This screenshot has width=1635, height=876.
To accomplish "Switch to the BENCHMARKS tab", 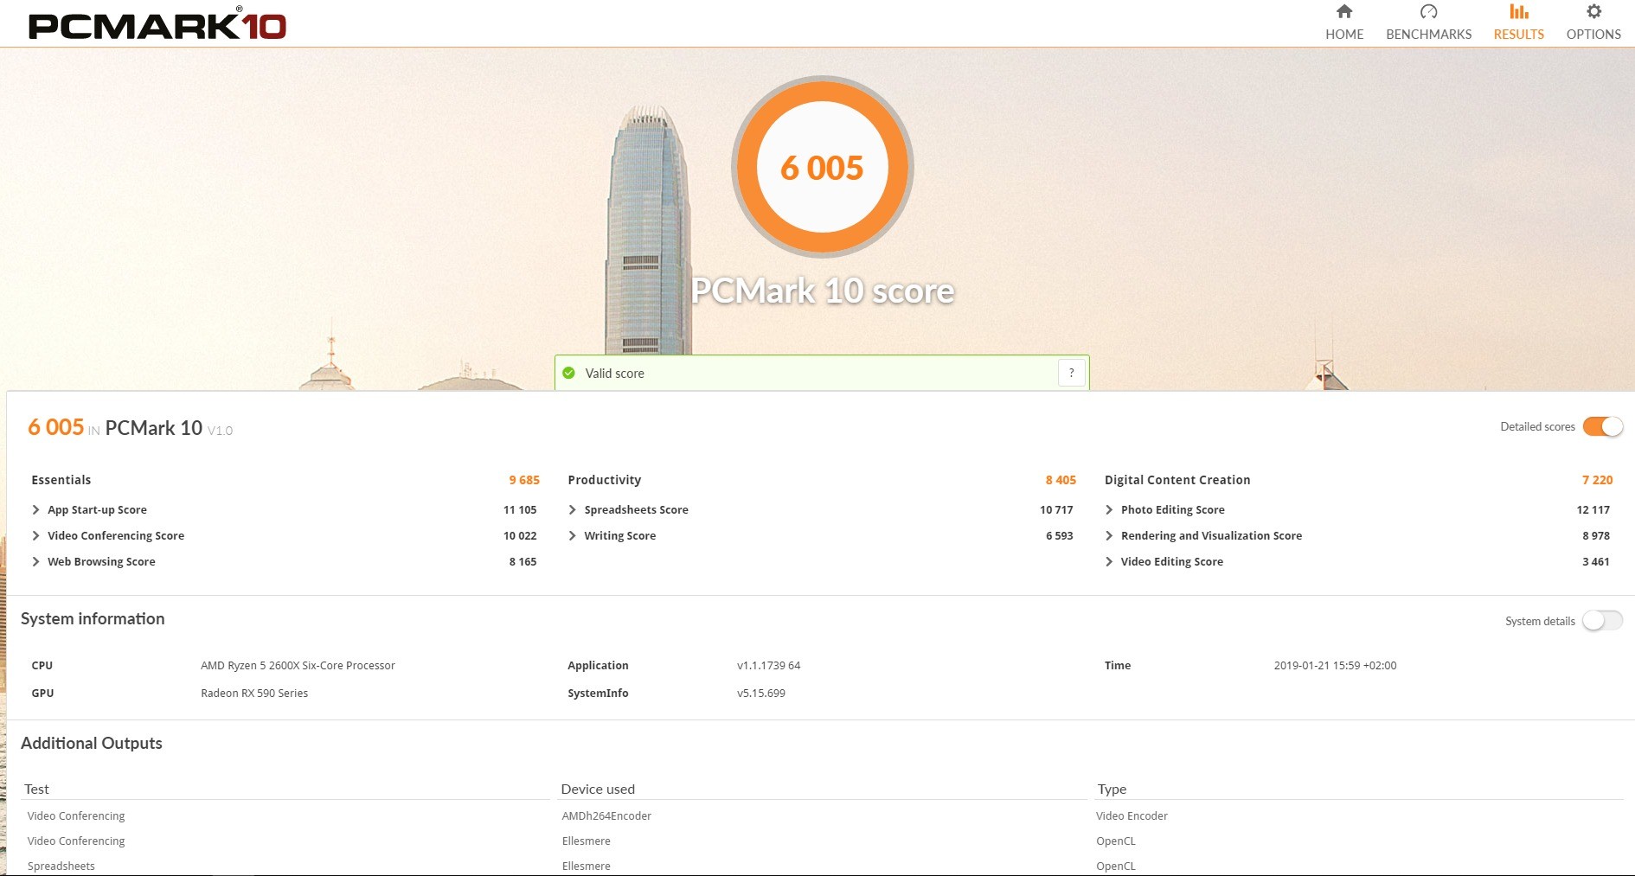I will coord(1428,35).
